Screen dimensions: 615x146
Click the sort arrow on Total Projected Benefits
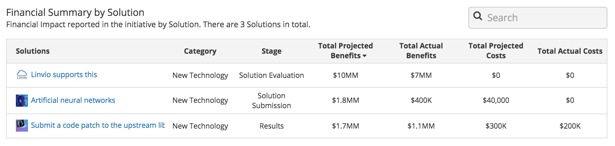(x=365, y=56)
